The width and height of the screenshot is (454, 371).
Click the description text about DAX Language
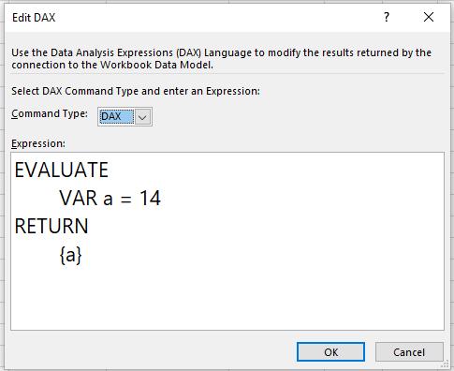tap(221, 59)
